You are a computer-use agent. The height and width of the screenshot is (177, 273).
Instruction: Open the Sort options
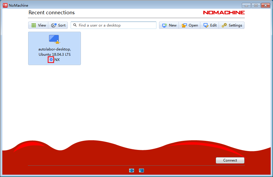pos(58,25)
